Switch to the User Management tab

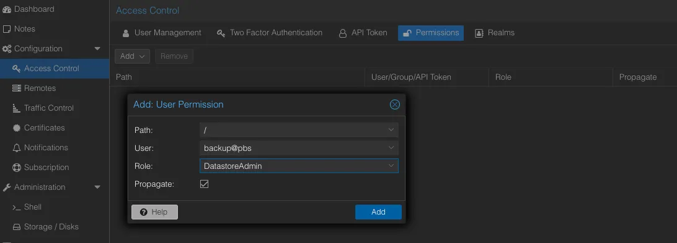click(x=161, y=33)
